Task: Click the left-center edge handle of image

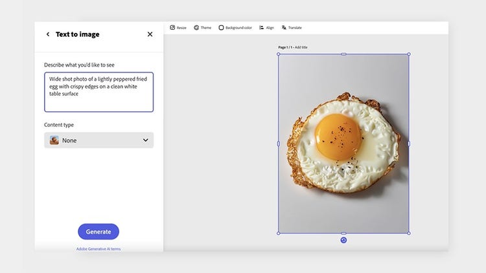Action: pyautogui.click(x=279, y=144)
